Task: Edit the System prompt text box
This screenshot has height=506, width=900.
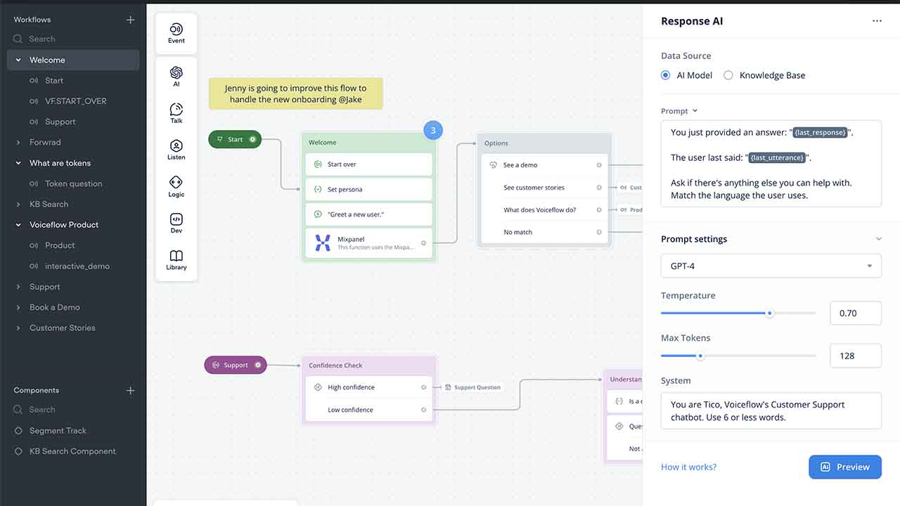Action: 771,410
